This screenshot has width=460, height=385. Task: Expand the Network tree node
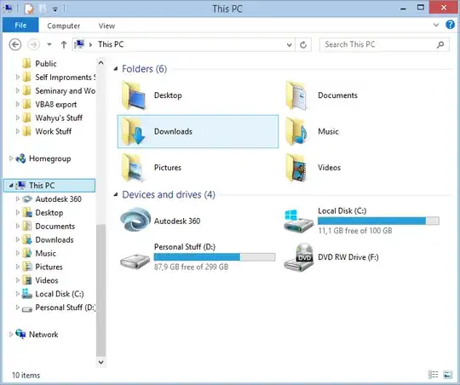pyautogui.click(x=11, y=334)
